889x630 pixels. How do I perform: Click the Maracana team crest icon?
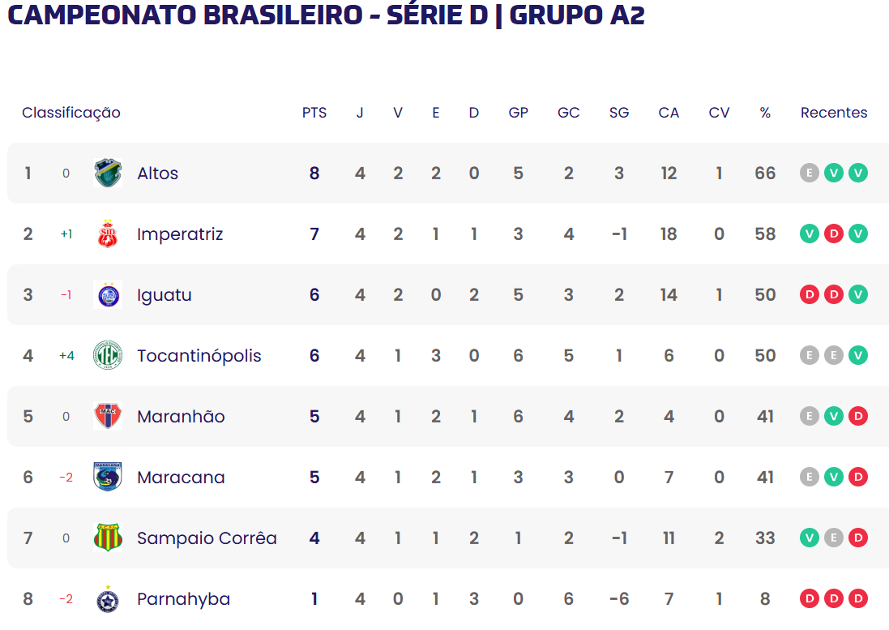[x=108, y=478]
